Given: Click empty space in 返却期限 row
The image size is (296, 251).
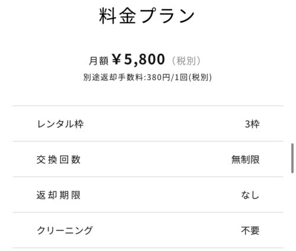Looking at the screenshot, I should tap(161, 195).
